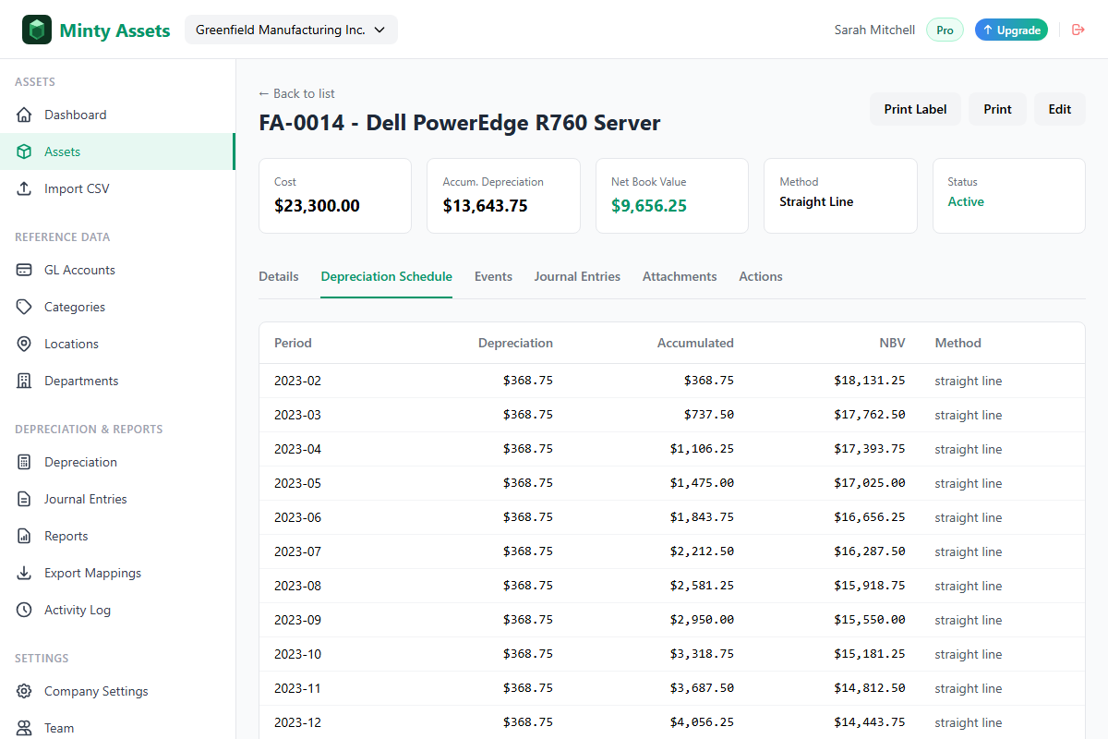Go back via Back to list link
The width and height of the screenshot is (1108, 739).
296,93
